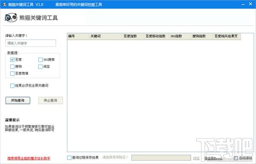This screenshot has height=164, width=256.
Task: Toggle the 百度 data source checkbox
Action: (12, 60)
